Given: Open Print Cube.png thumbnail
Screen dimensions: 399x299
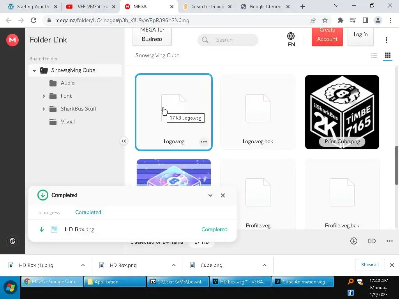Looking at the screenshot, I should [342, 112].
